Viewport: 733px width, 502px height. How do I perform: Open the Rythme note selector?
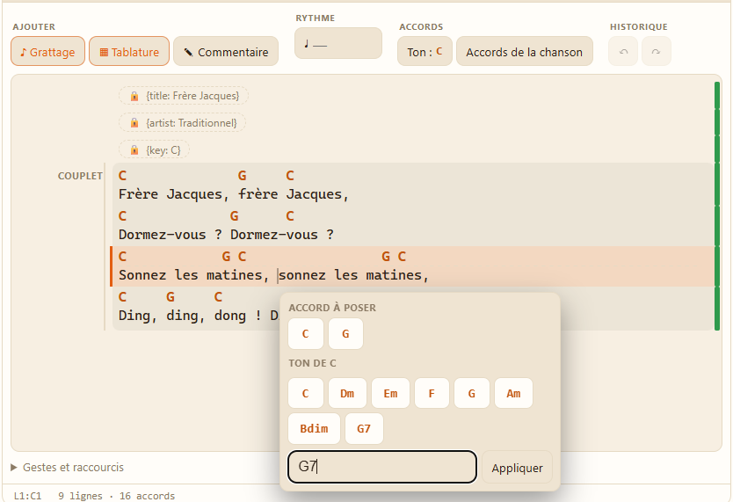(338, 43)
